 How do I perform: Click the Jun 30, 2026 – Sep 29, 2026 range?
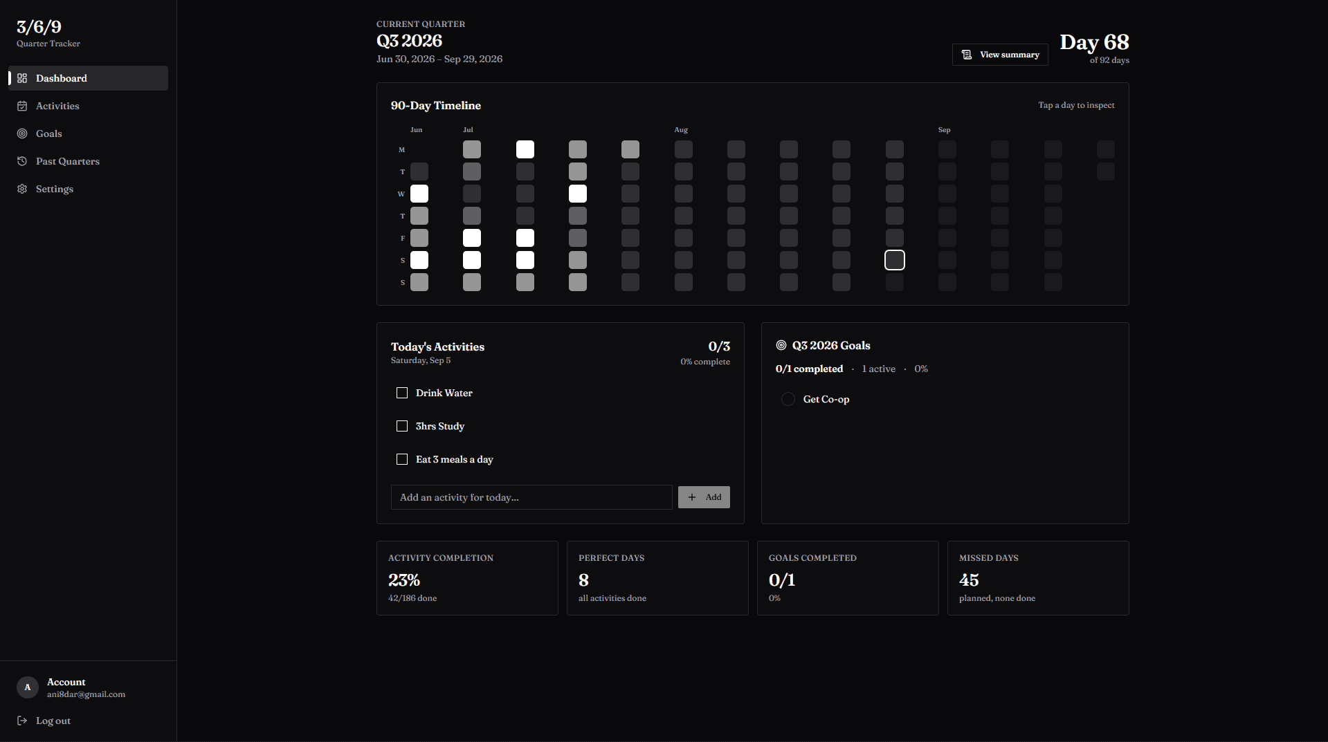click(439, 59)
